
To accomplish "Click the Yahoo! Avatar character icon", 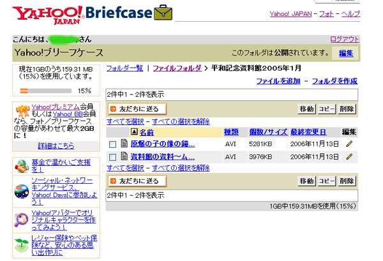I will tap(22, 220).
